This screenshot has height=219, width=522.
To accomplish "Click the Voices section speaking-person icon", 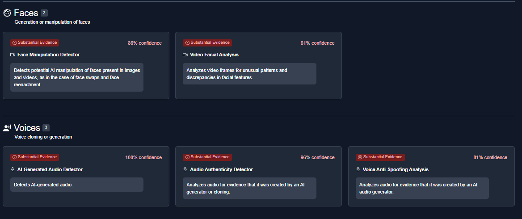I will (7, 128).
